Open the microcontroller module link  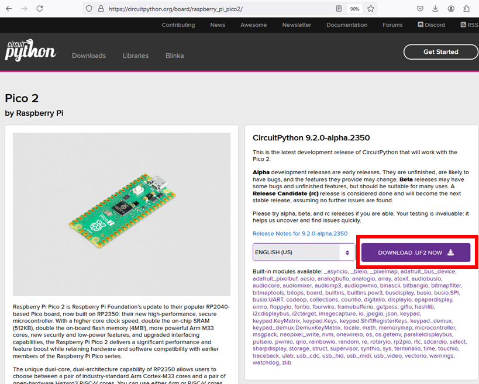point(435,327)
